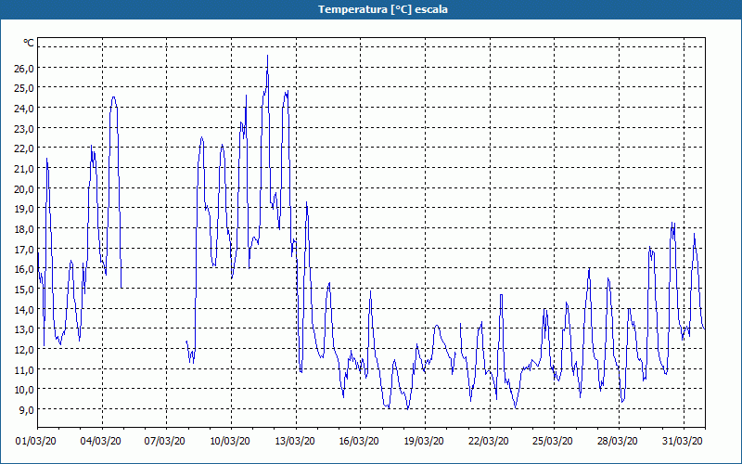
Task: Select the 16,0 axis value
Action: click(24, 269)
